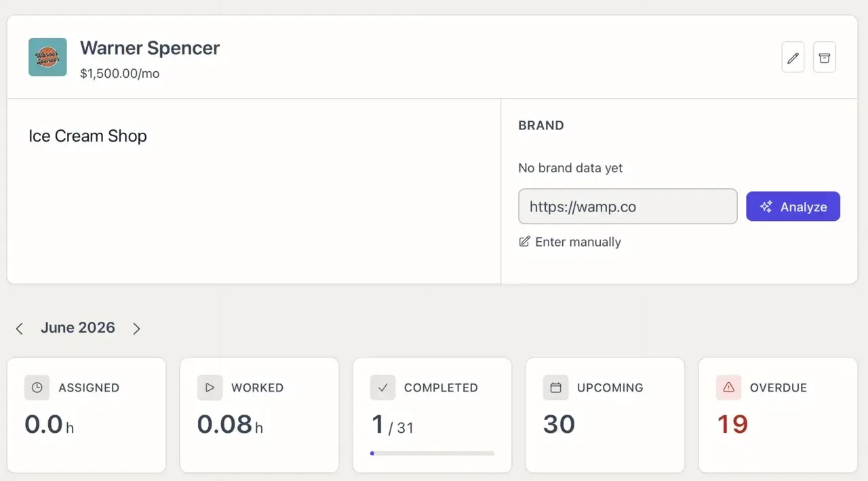Screen dimensions: 868x481
Task: Click the clock icon on Assigned card
Action: 37,388
